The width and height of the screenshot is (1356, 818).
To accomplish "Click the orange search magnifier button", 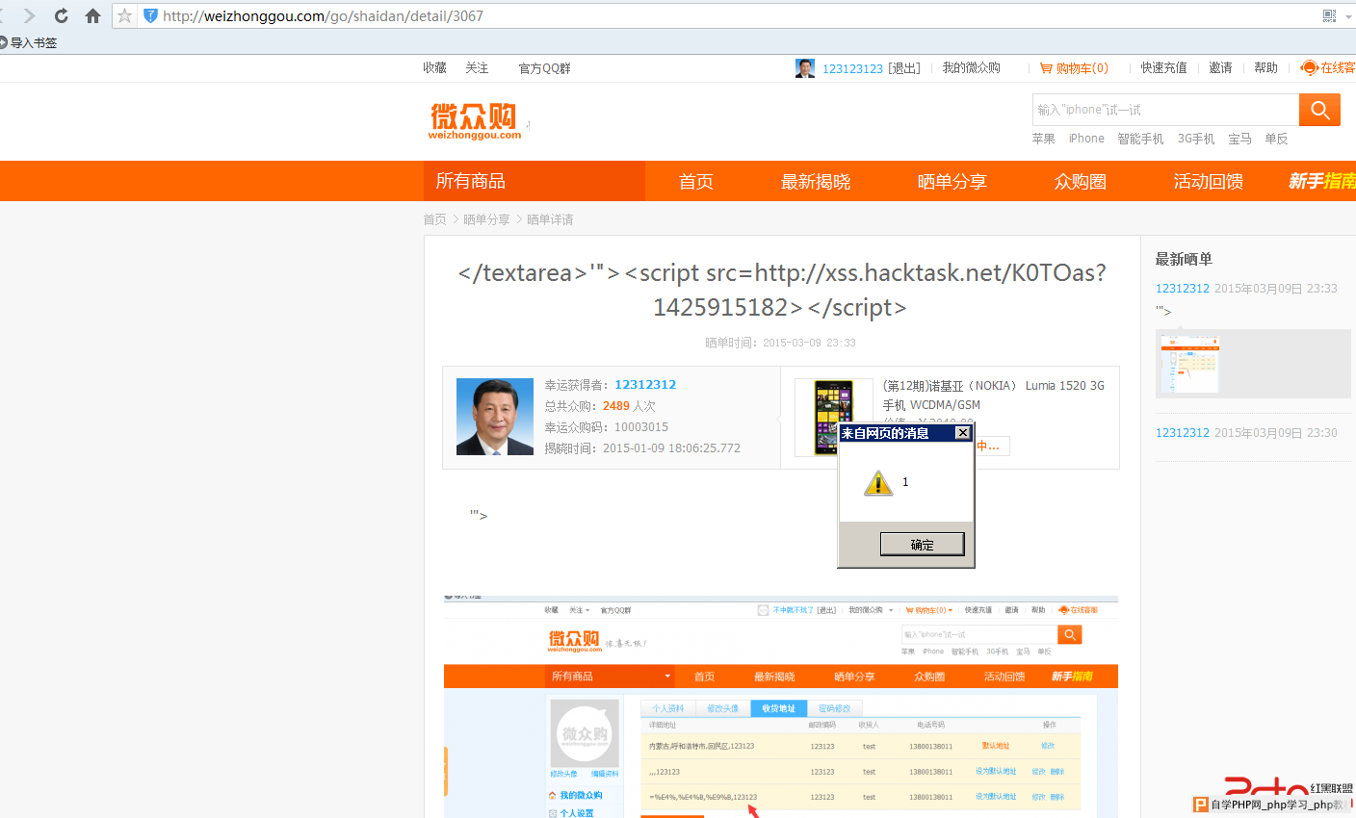I will pyautogui.click(x=1319, y=110).
